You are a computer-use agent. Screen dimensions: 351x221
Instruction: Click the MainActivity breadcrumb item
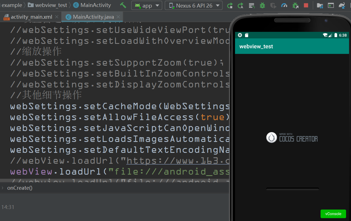[x=96, y=5]
